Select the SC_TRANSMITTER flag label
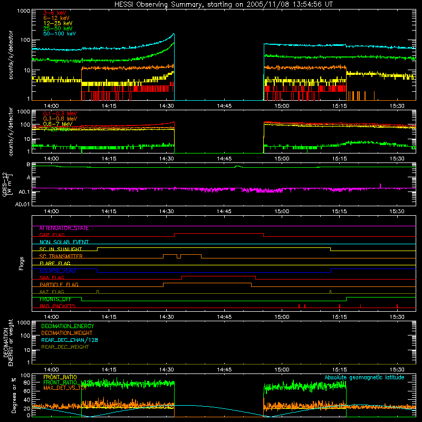 pyautogui.click(x=61, y=256)
